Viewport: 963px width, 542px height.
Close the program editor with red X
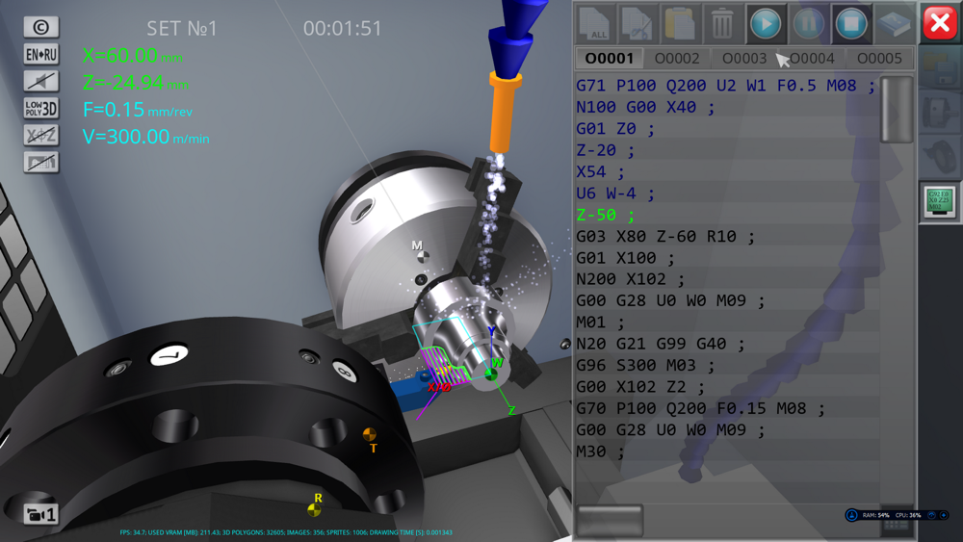coord(940,23)
